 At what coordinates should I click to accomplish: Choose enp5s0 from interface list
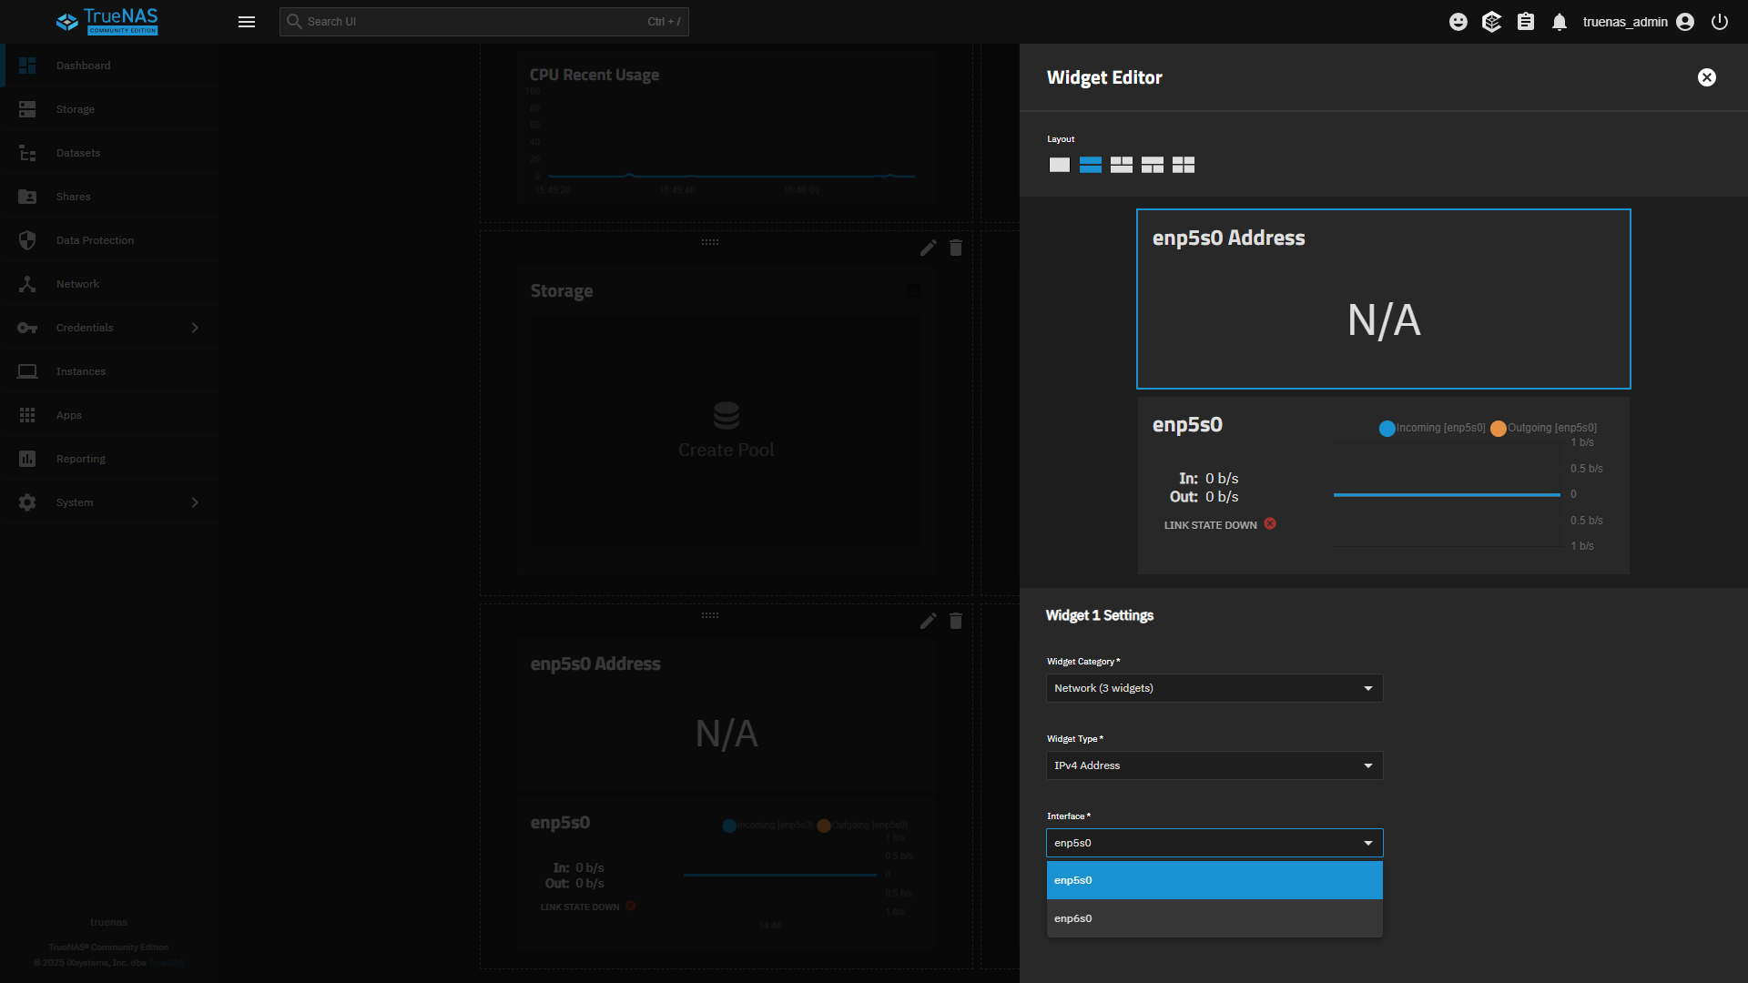click(1214, 880)
